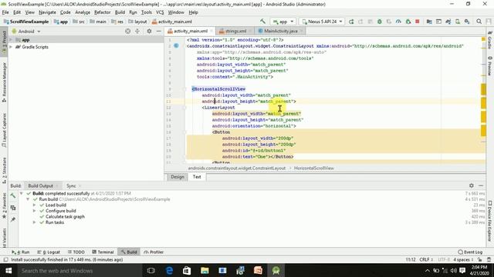Click the Pin Tab icon in Build panel

pyautogui.click(x=13, y=219)
